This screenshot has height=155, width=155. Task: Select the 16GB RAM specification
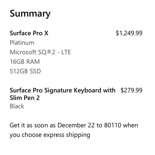[x=25, y=61]
